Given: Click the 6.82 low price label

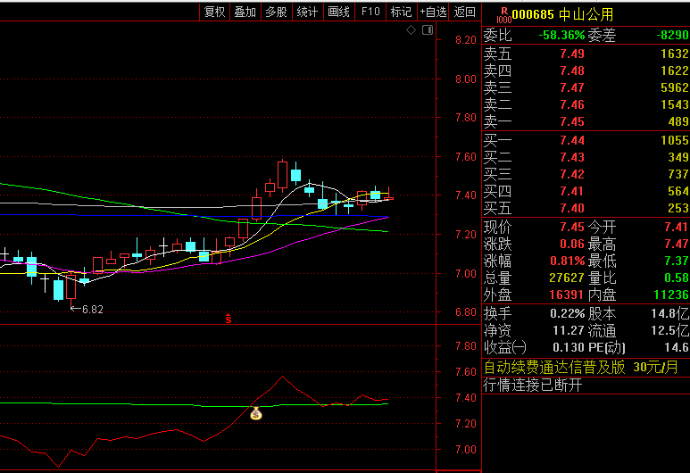Looking at the screenshot, I should coord(92,310).
